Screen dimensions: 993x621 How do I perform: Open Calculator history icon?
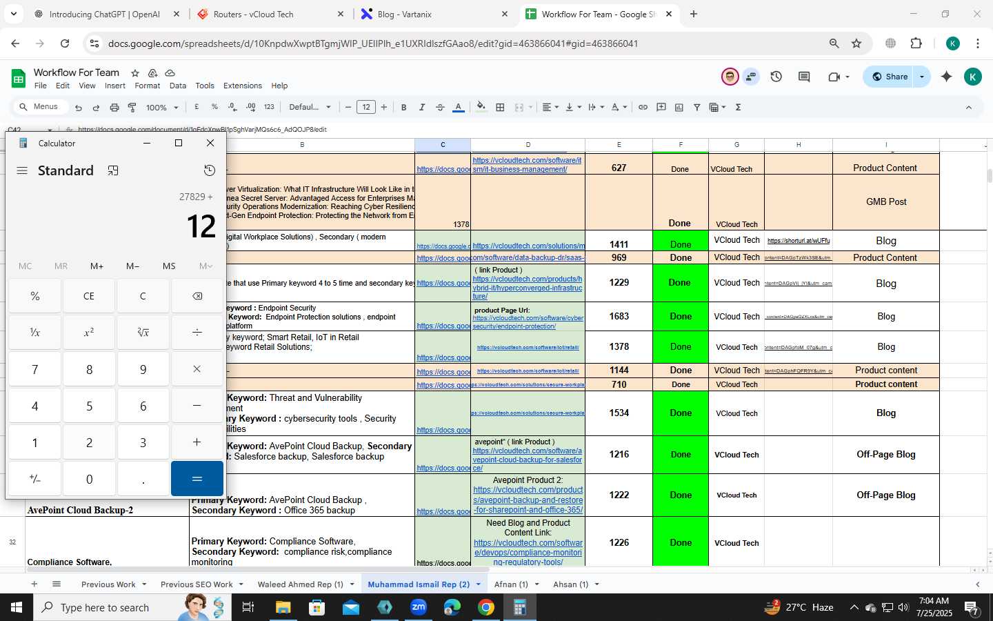pyautogui.click(x=210, y=170)
